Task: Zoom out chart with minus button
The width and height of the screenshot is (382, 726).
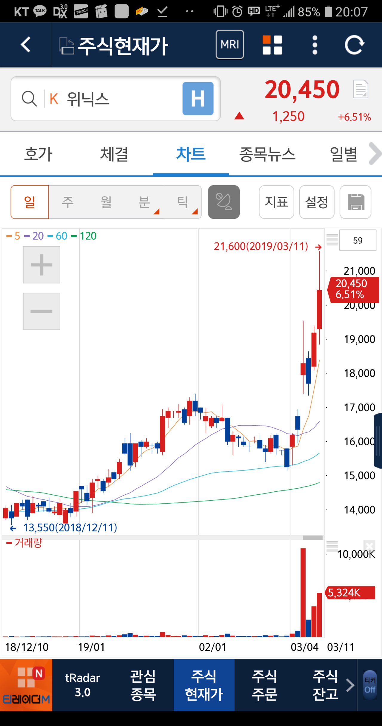Action: [x=41, y=311]
